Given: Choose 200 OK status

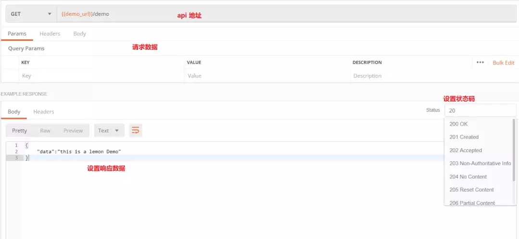Looking at the screenshot, I should tap(478, 124).
